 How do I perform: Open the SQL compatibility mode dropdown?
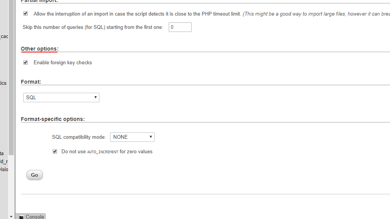click(132, 137)
